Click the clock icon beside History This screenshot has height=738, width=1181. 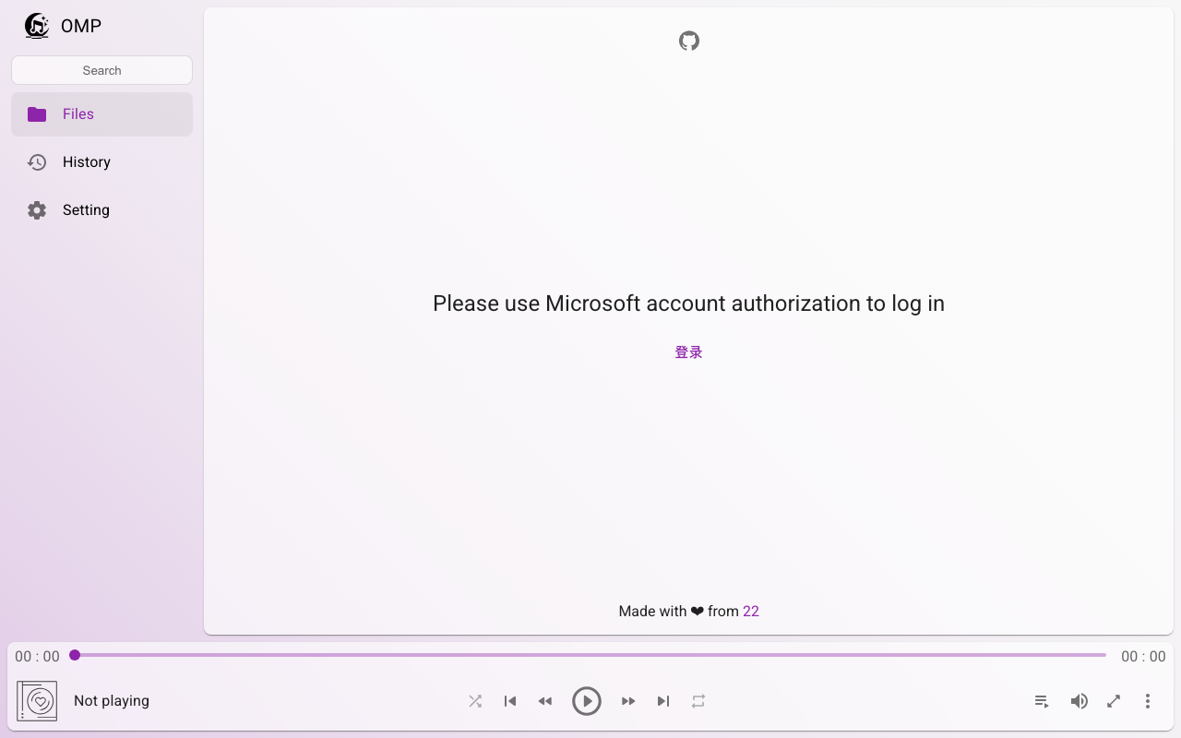point(37,162)
